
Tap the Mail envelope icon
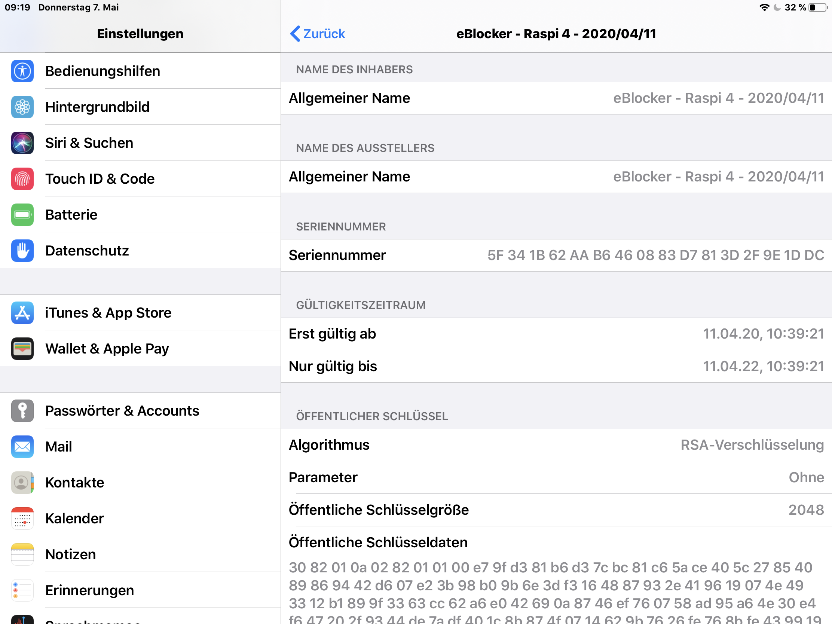(x=22, y=446)
